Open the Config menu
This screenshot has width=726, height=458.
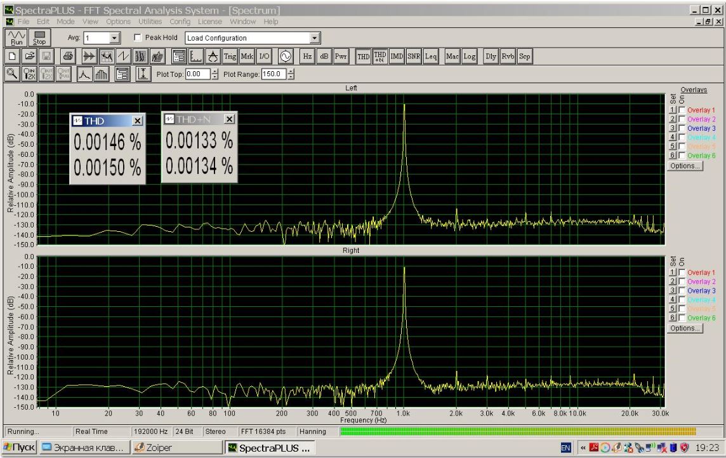(180, 22)
